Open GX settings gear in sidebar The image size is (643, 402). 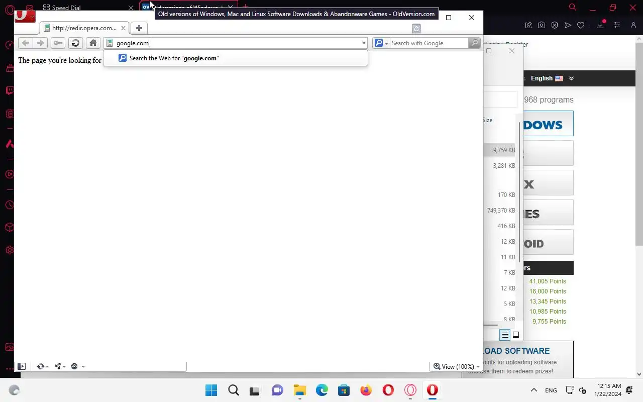click(10, 250)
